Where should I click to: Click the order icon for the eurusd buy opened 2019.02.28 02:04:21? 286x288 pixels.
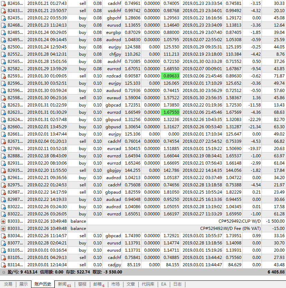coord(3,243)
